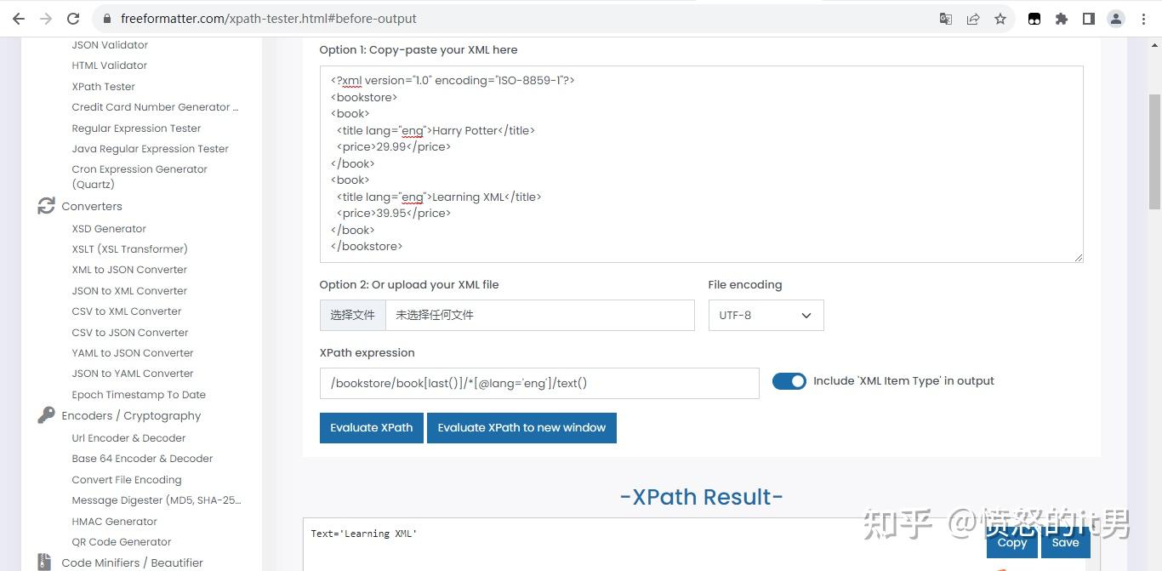Open the UTF-8 file encoding dropdown

click(x=765, y=315)
